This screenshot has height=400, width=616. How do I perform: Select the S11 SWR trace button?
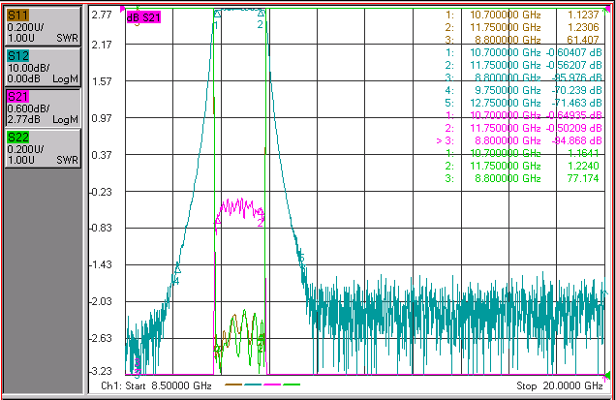pos(43,26)
